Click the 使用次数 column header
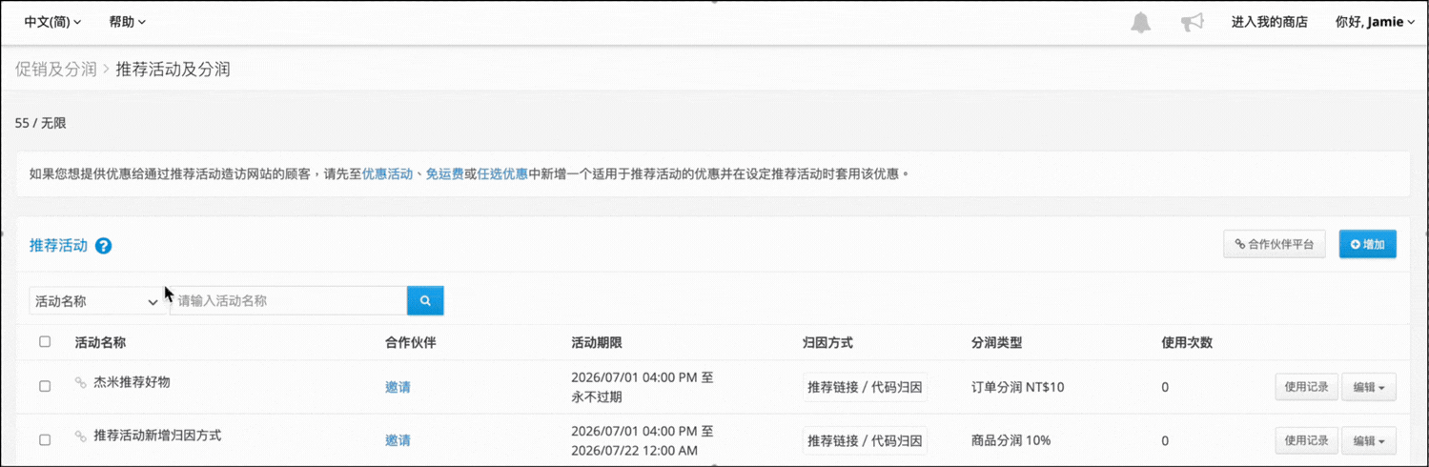 [x=1187, y=342]
